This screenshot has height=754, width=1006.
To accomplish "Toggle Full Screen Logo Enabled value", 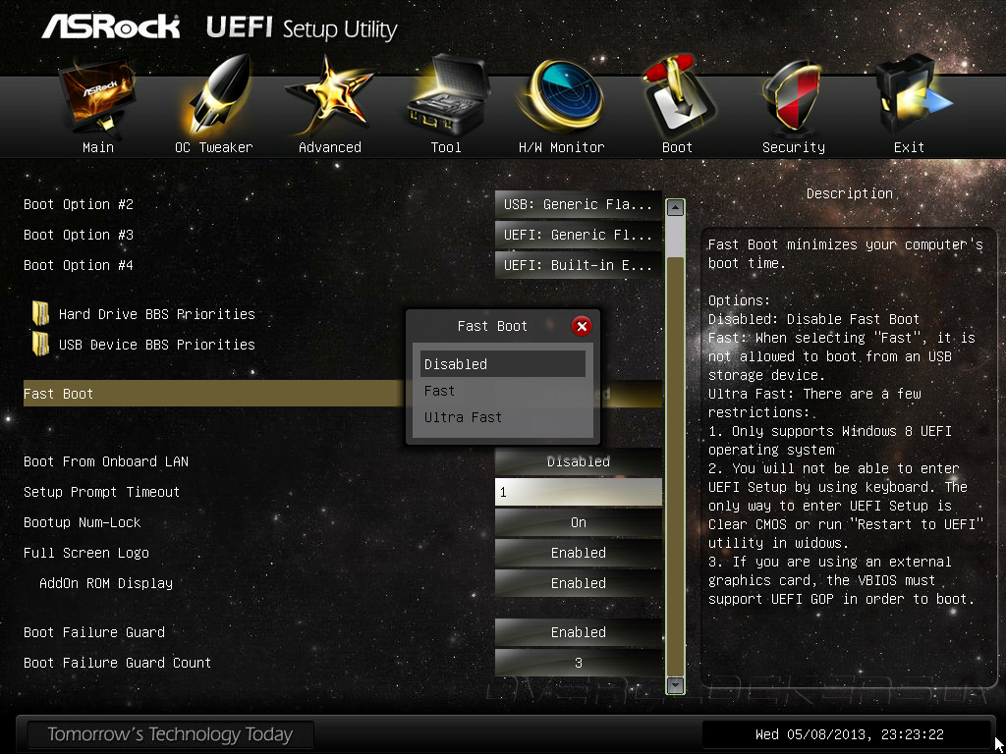I will 578,552.
